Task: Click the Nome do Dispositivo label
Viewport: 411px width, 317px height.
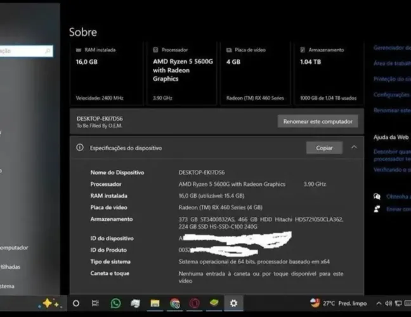Action: click(117, 172)
